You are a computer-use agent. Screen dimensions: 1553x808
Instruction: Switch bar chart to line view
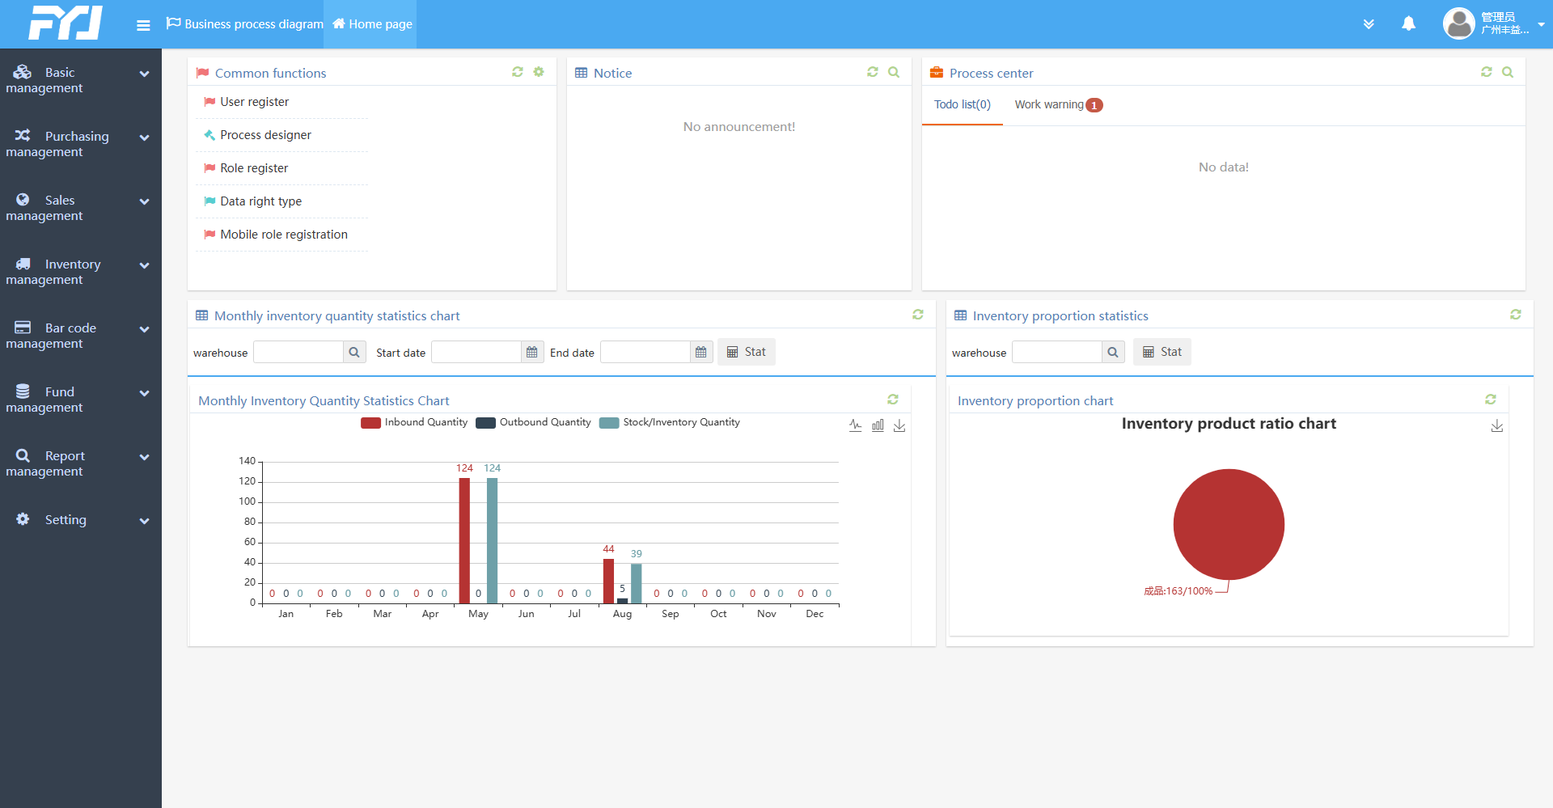click(856, 425)
